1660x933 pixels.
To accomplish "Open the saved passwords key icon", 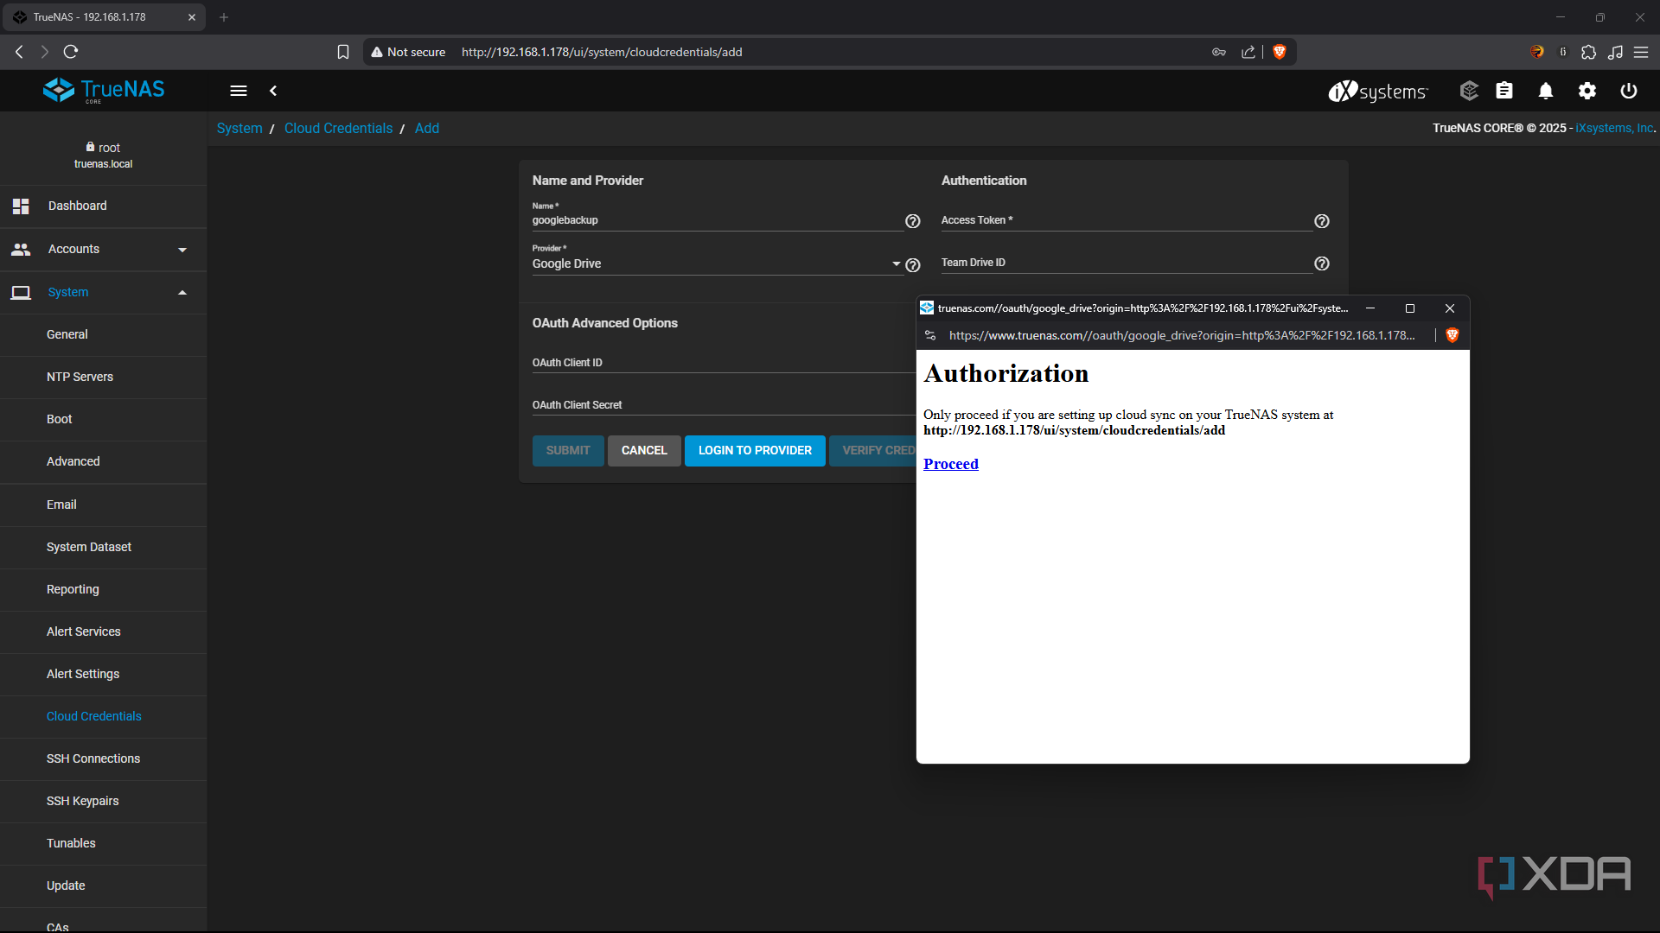I will [1219, 52].
